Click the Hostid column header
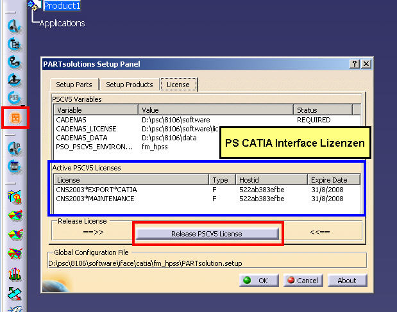This screenshot has width=397, height=312. (x=271, y=180)
